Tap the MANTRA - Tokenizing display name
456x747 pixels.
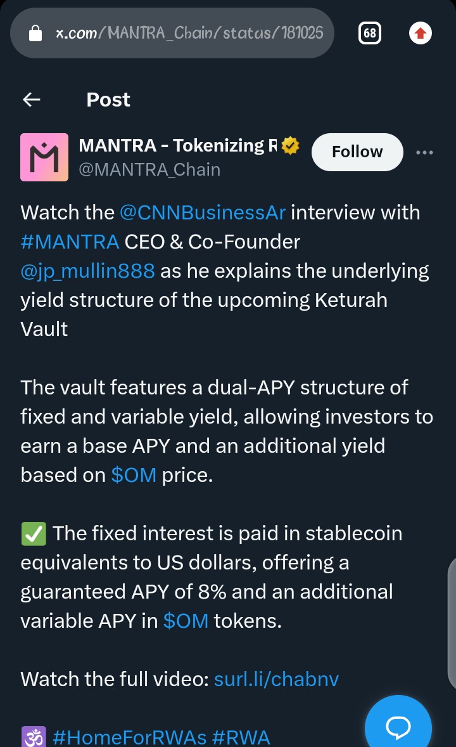point(178,146)
